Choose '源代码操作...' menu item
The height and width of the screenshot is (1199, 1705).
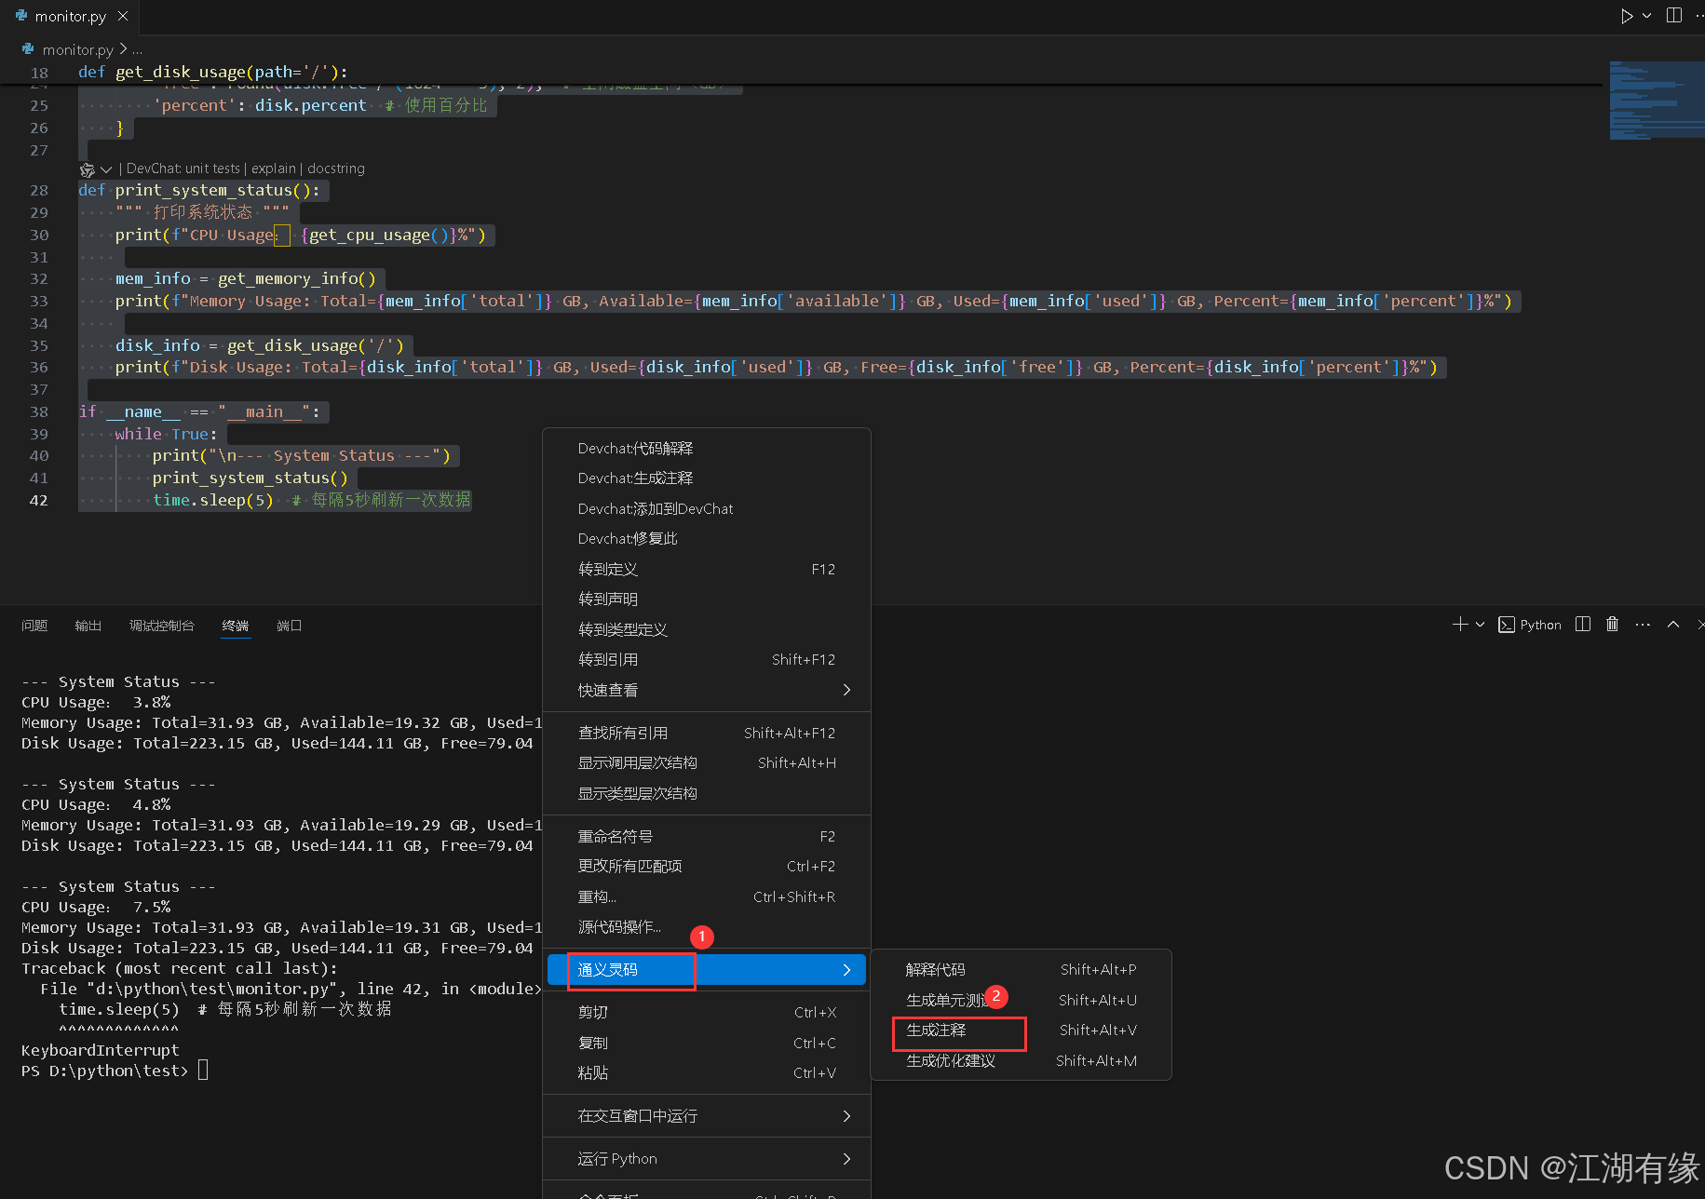[707, 927]
